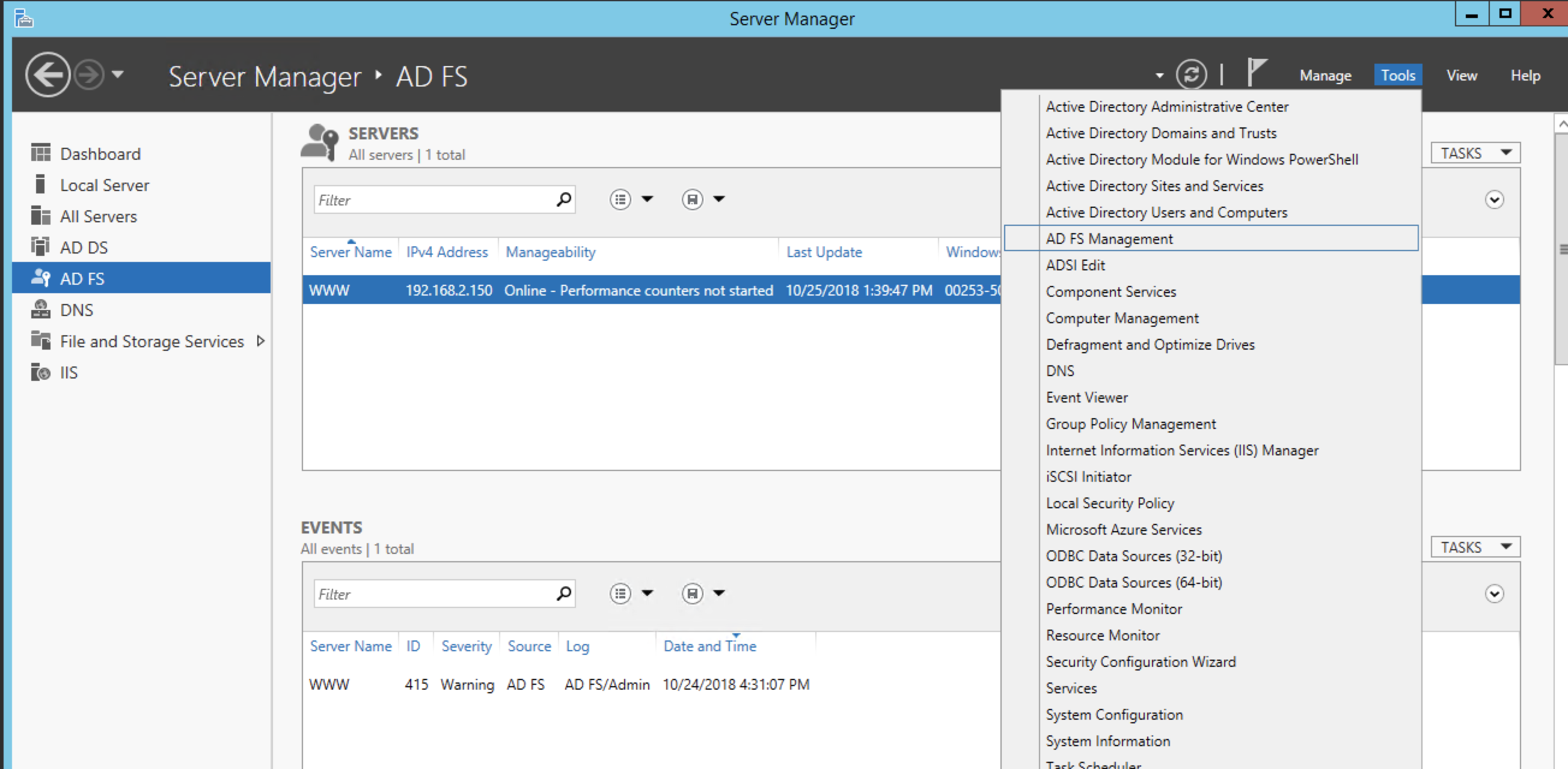The height and width of the screenshot is (769, 1568).
Task: Sort servers by Last Update column
Action: click(x=824, y=252)
